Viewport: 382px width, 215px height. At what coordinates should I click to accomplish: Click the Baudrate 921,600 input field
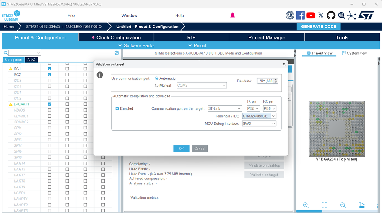(x=265, y=81)
